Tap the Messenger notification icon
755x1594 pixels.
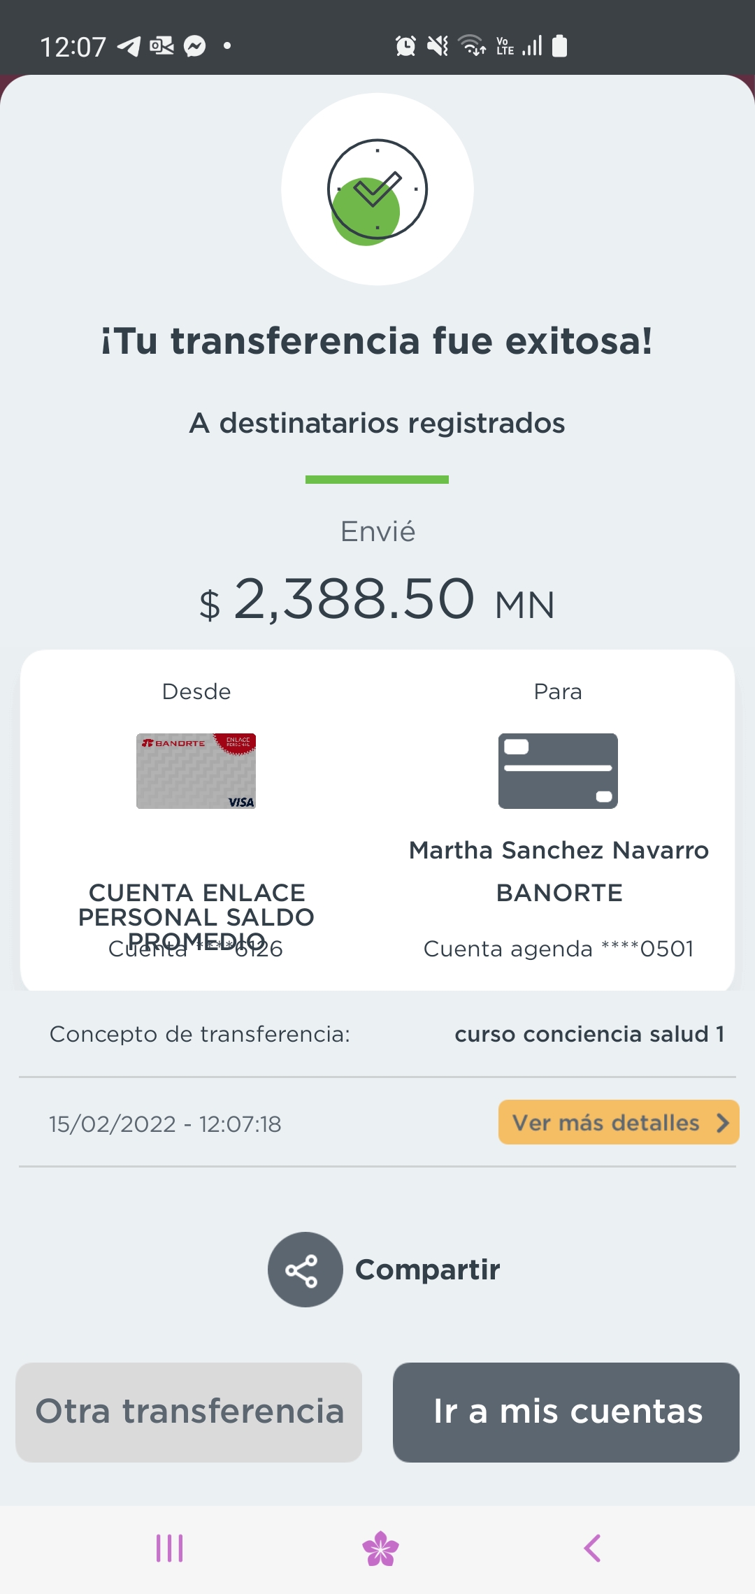194,46
